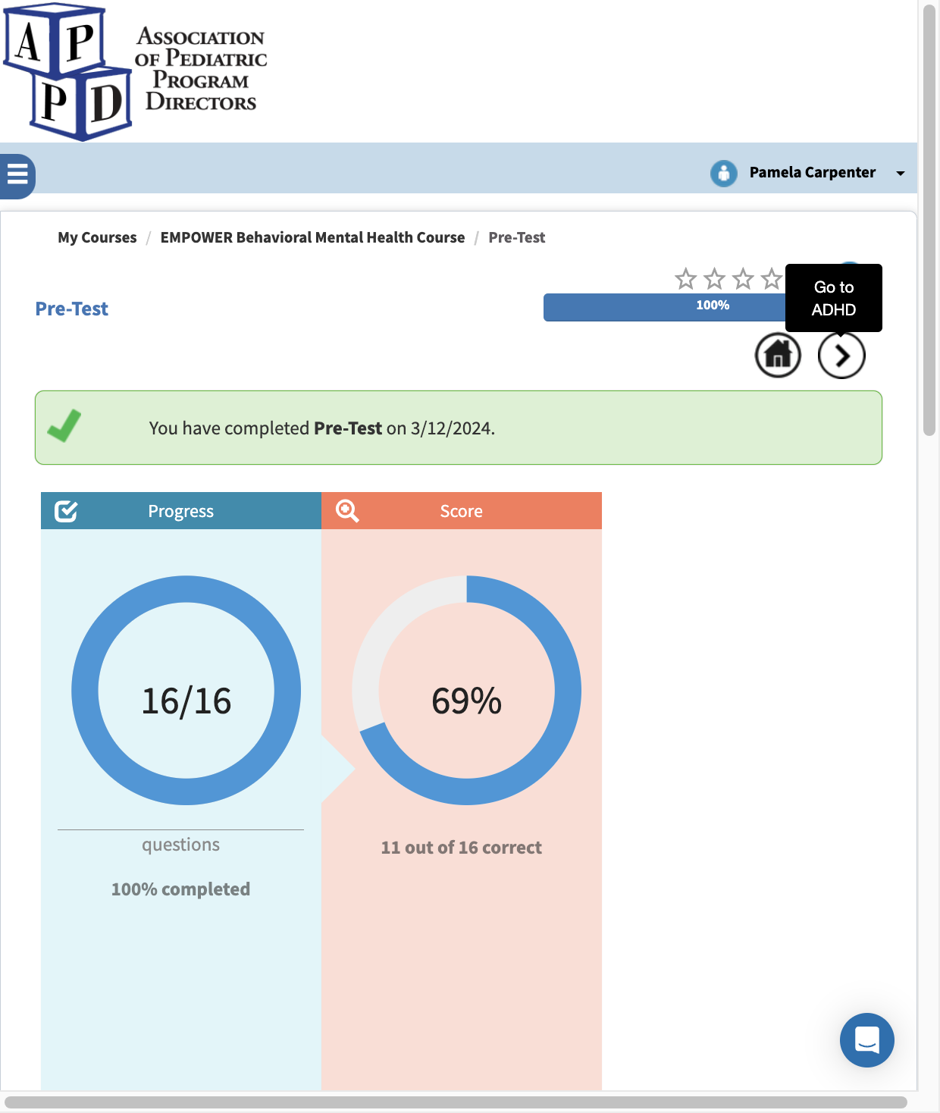Click the Go to ADHD tooltip
Screen dimensions: 940x1113
tap(834, 298)
